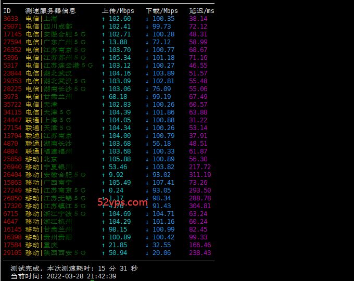Select server ID 5317
The width and height of the screenshot is (354, 281).
click(x=10, y=66)
